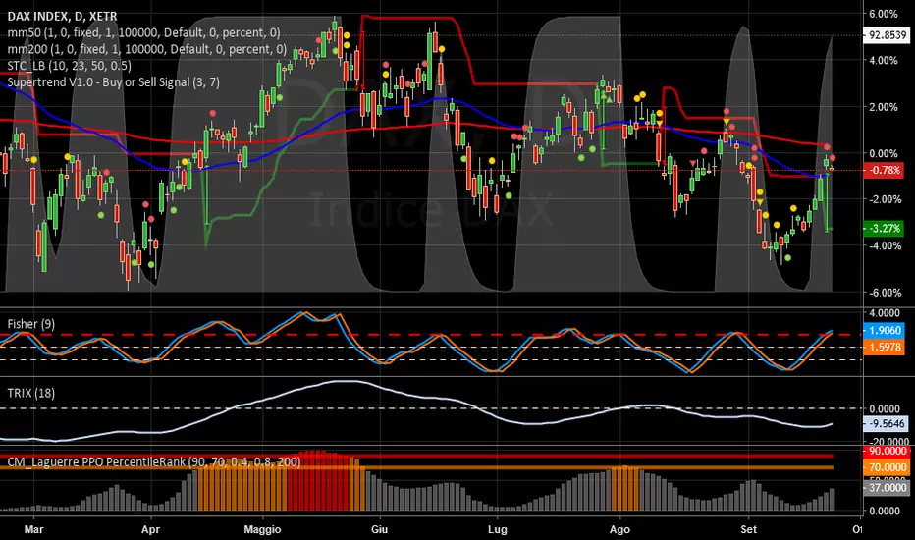Viewport: 915px width, 540px height.
Task: Select the Fisher (9) indicator label
Action: [x=31, y=324]
